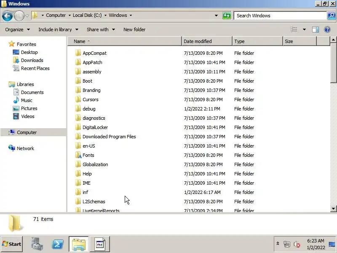337x253 pixels.
Task: Sort by the Type column header
Action: (x=257, y=41)
